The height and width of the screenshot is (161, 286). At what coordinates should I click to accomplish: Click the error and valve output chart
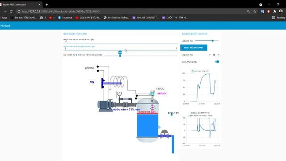[x=201, y=129]
